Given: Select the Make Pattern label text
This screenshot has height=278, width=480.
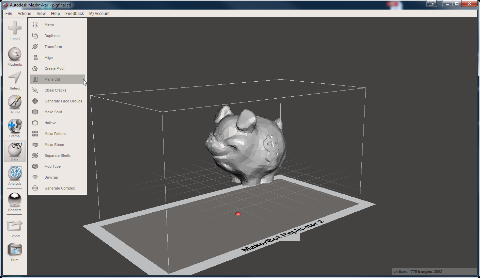Looking at the screenshot, I should (x=55, y=134).
